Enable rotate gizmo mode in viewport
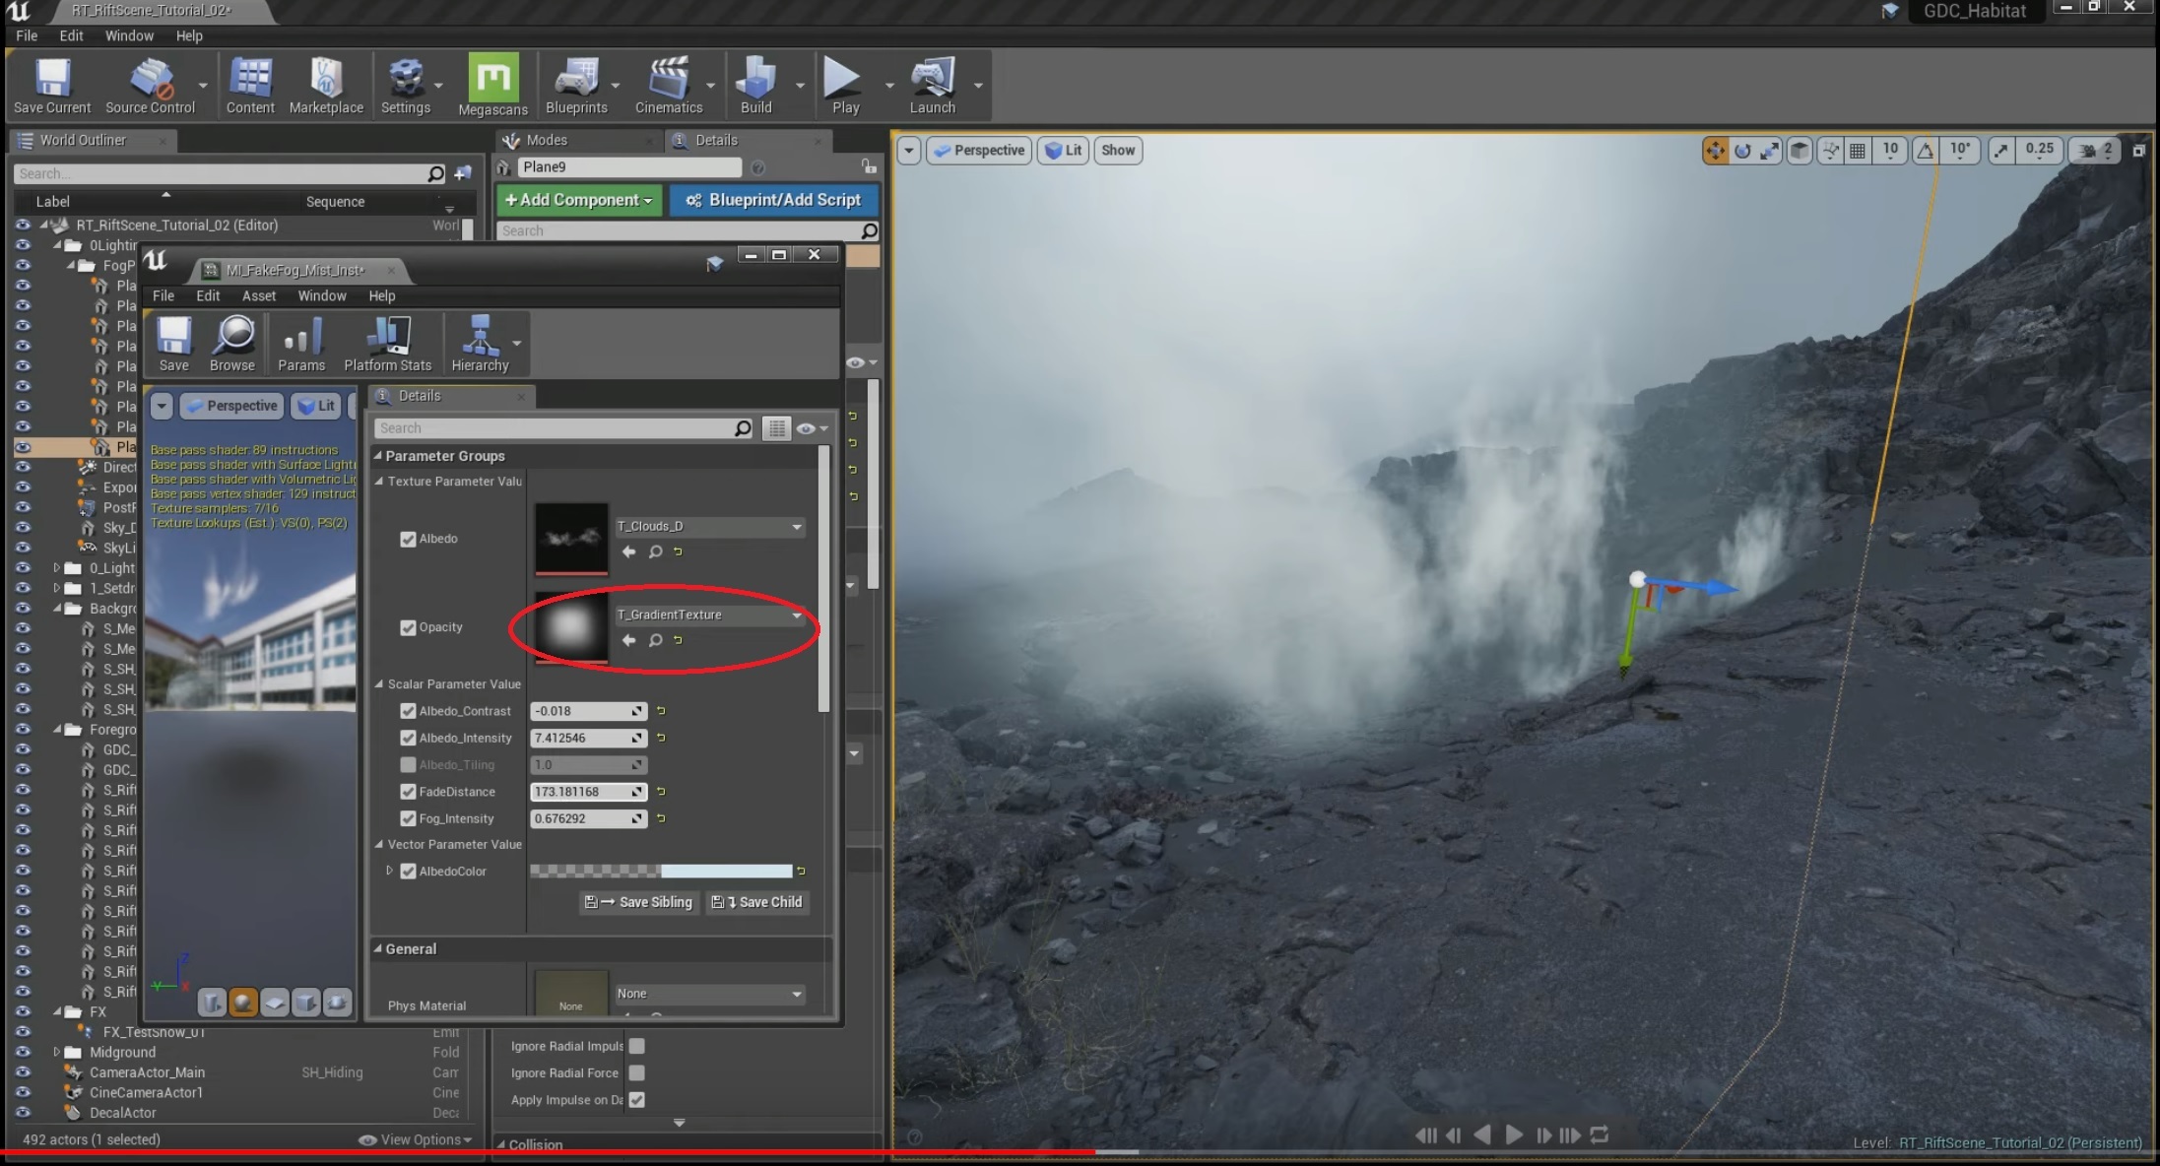 tap(1742, 151)
